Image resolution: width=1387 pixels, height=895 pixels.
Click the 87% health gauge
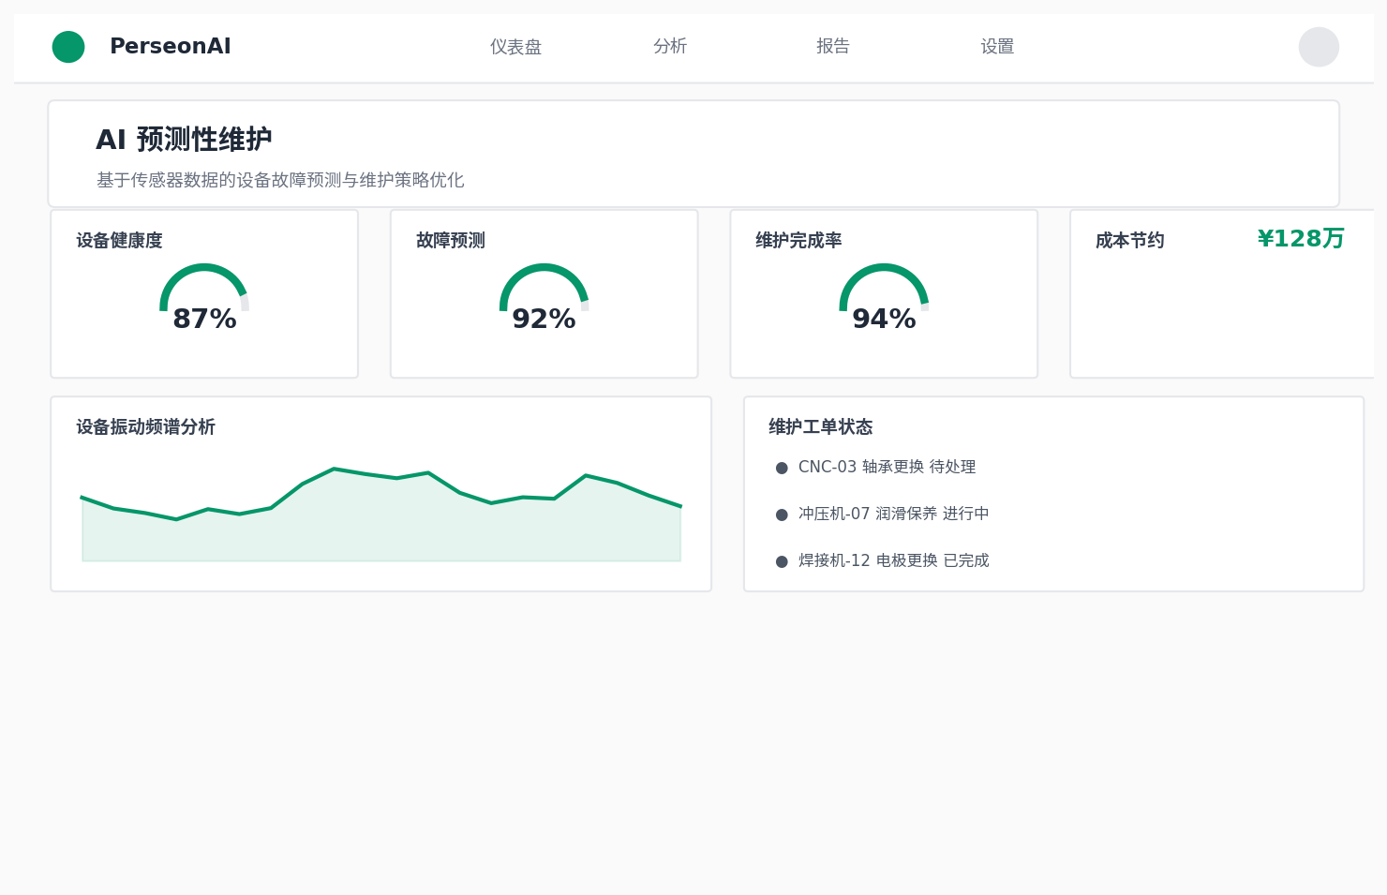(x=204, y=298)
